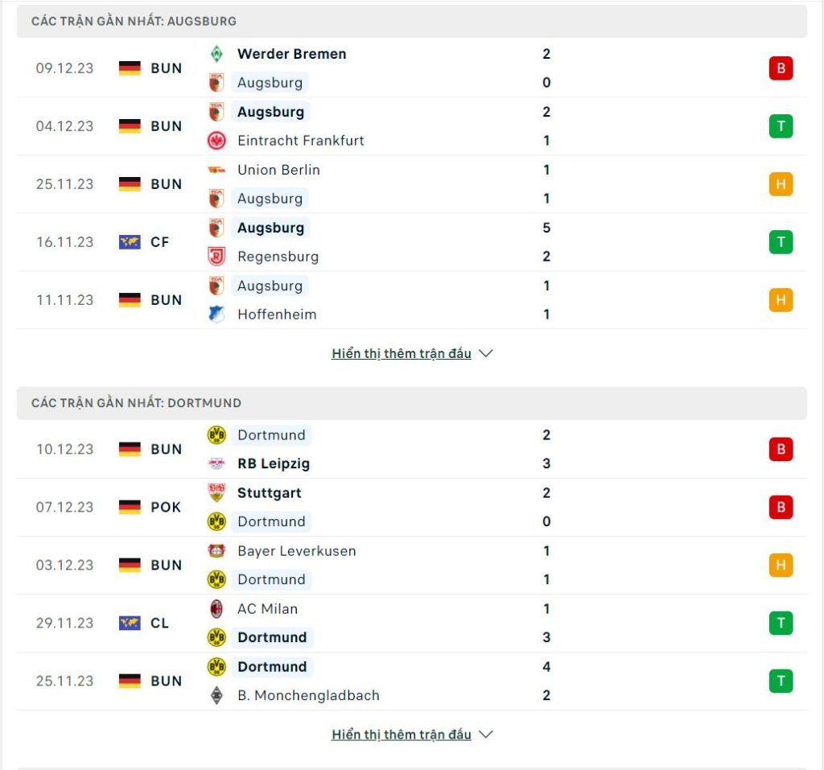Click the Stuttgart club crest icon
This screenshot has height=770, width=824.
tap(216, 493)
